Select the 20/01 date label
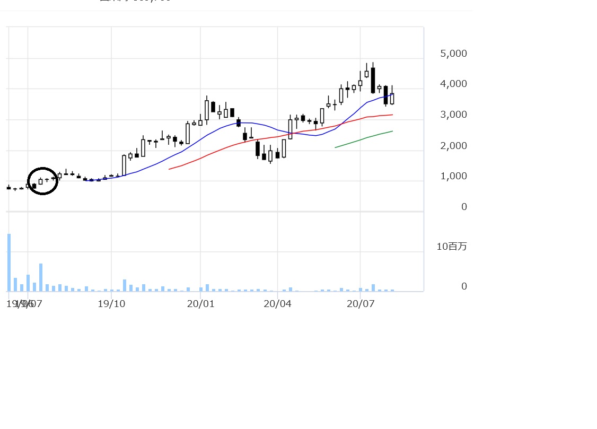The height and width of the screenshot is (429, 597). (x=200, y=304)
